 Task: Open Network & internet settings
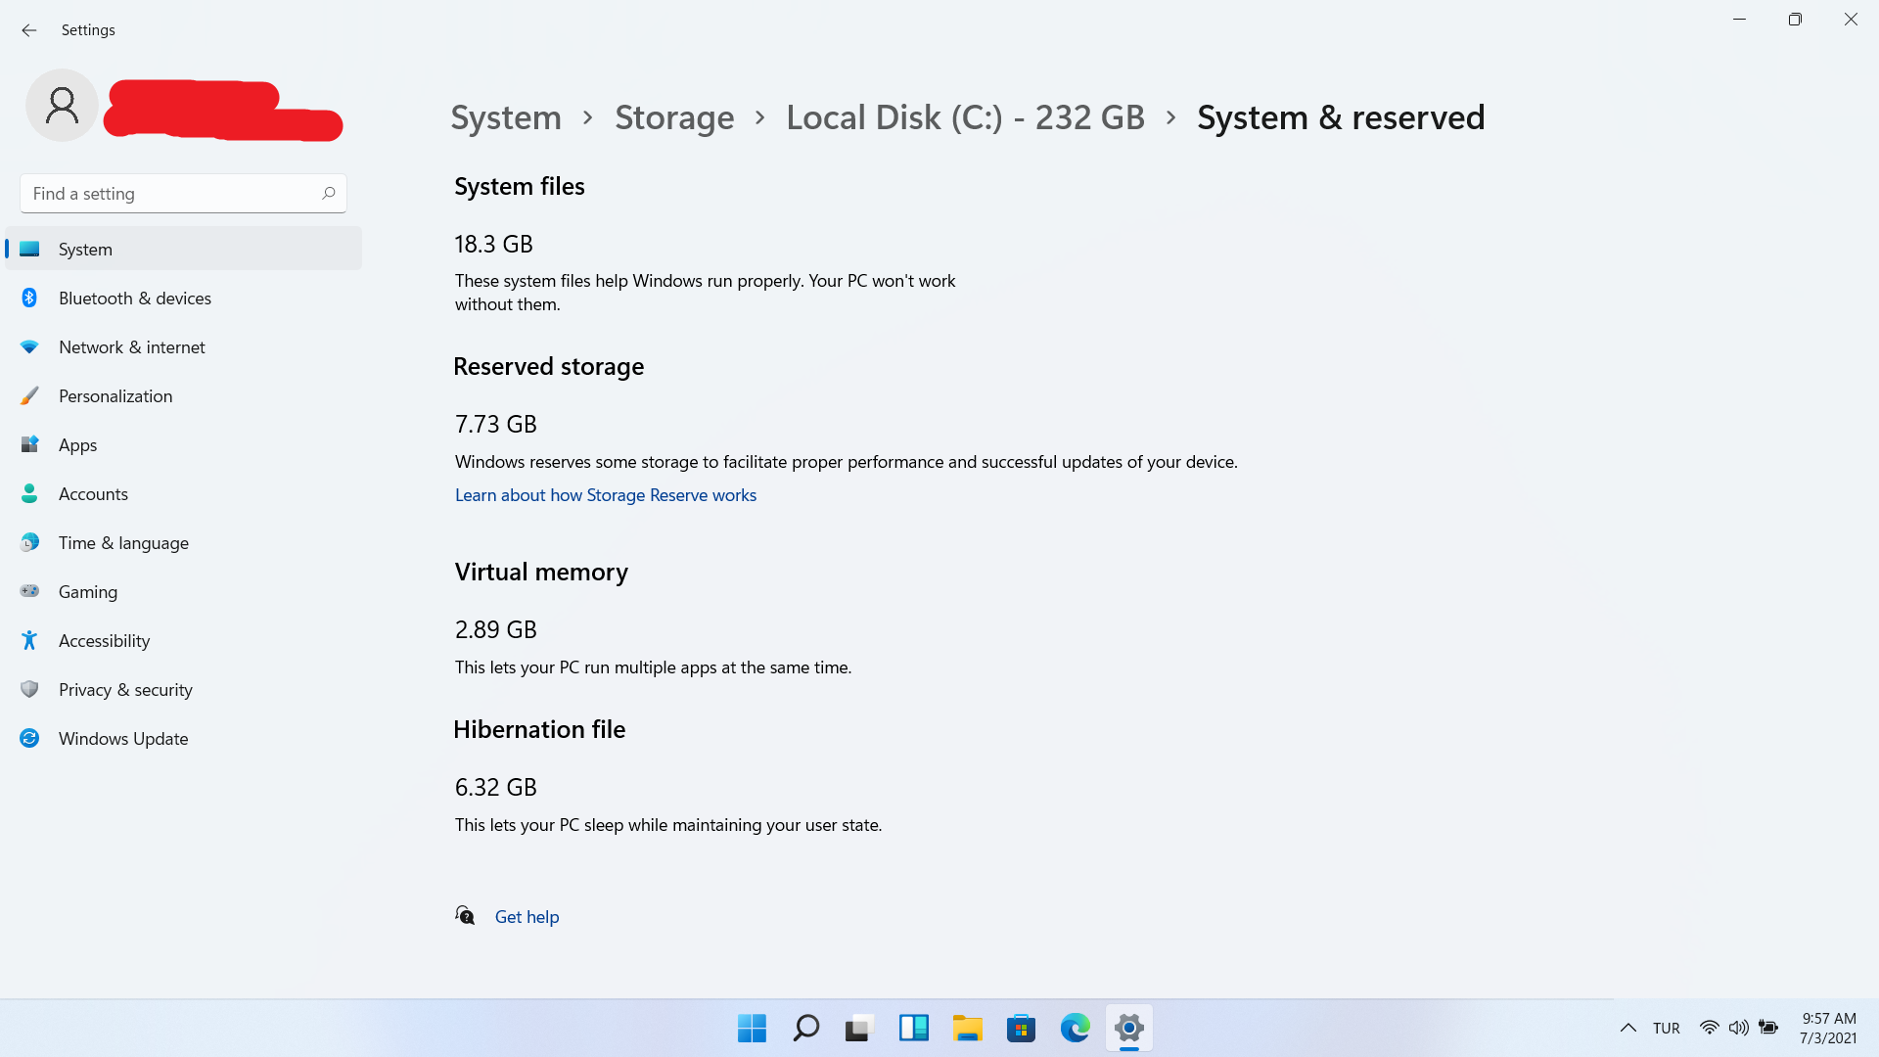click(x=131, y=347)
